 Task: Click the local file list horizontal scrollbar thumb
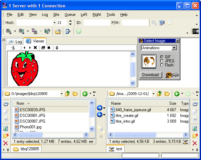(30, 134)
